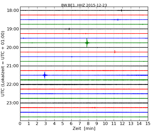Click the 21:00 time label
The image size is (168, 134).
(13, 66)
